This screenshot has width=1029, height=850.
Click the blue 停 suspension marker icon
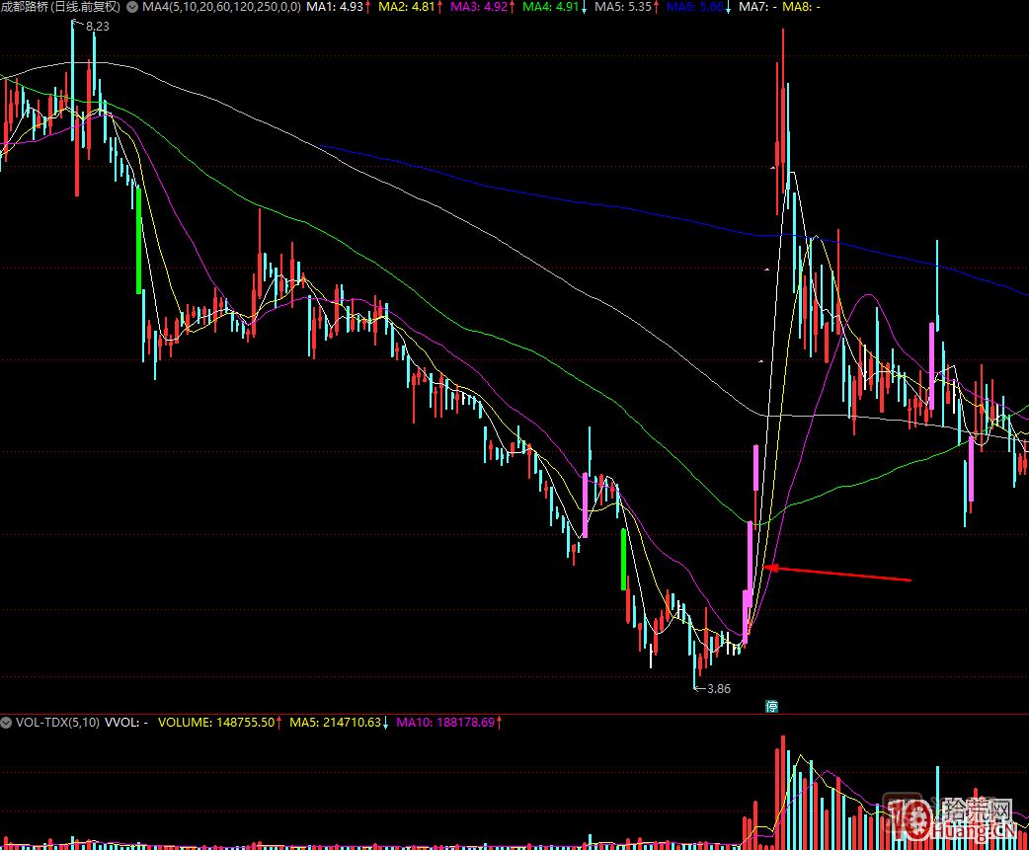(x=772, y=706)
